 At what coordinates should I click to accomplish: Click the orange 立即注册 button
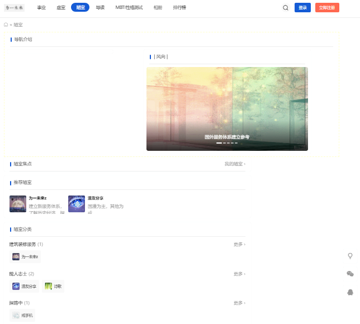click(327, 8)
